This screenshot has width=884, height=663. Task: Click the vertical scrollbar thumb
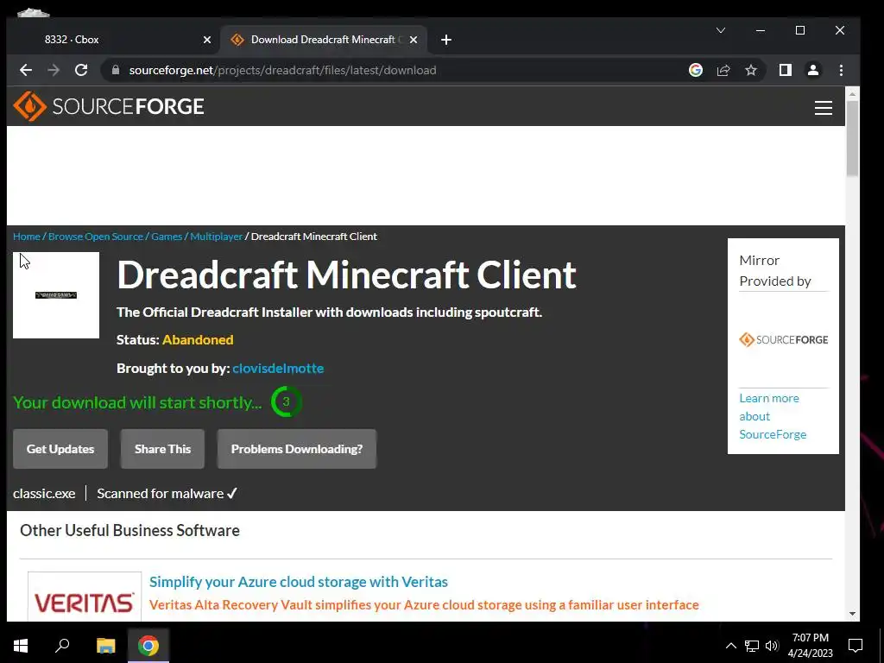coord(852,139)
